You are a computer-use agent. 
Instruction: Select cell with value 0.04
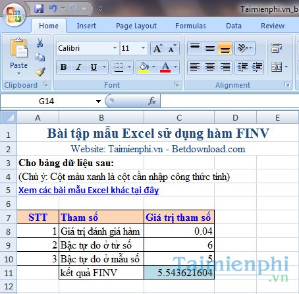[179, 231]
